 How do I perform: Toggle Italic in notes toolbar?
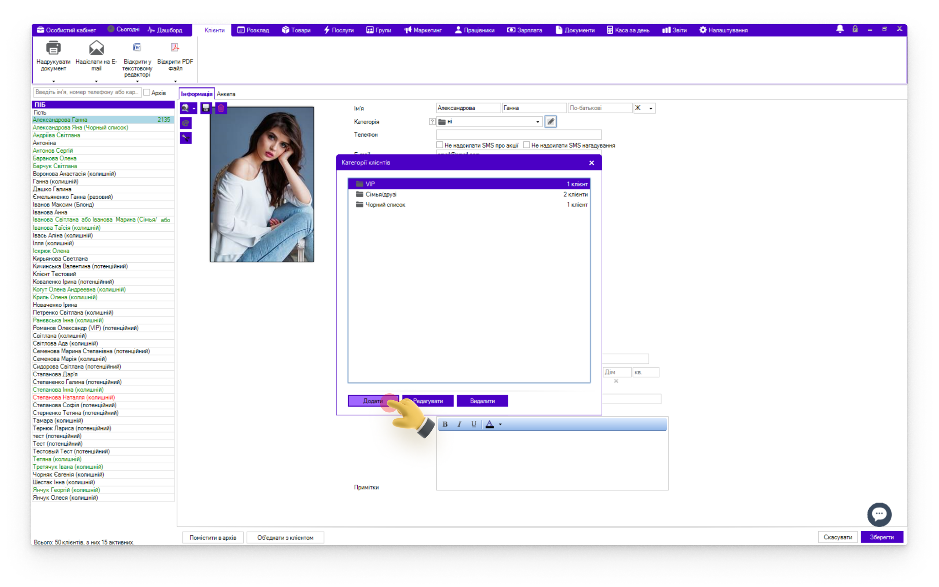[459, 424]
